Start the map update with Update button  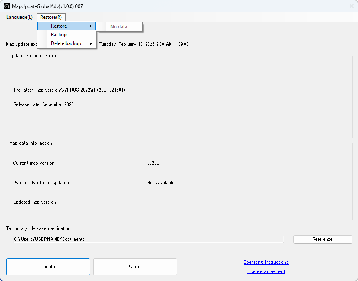(x=48, y=267)
